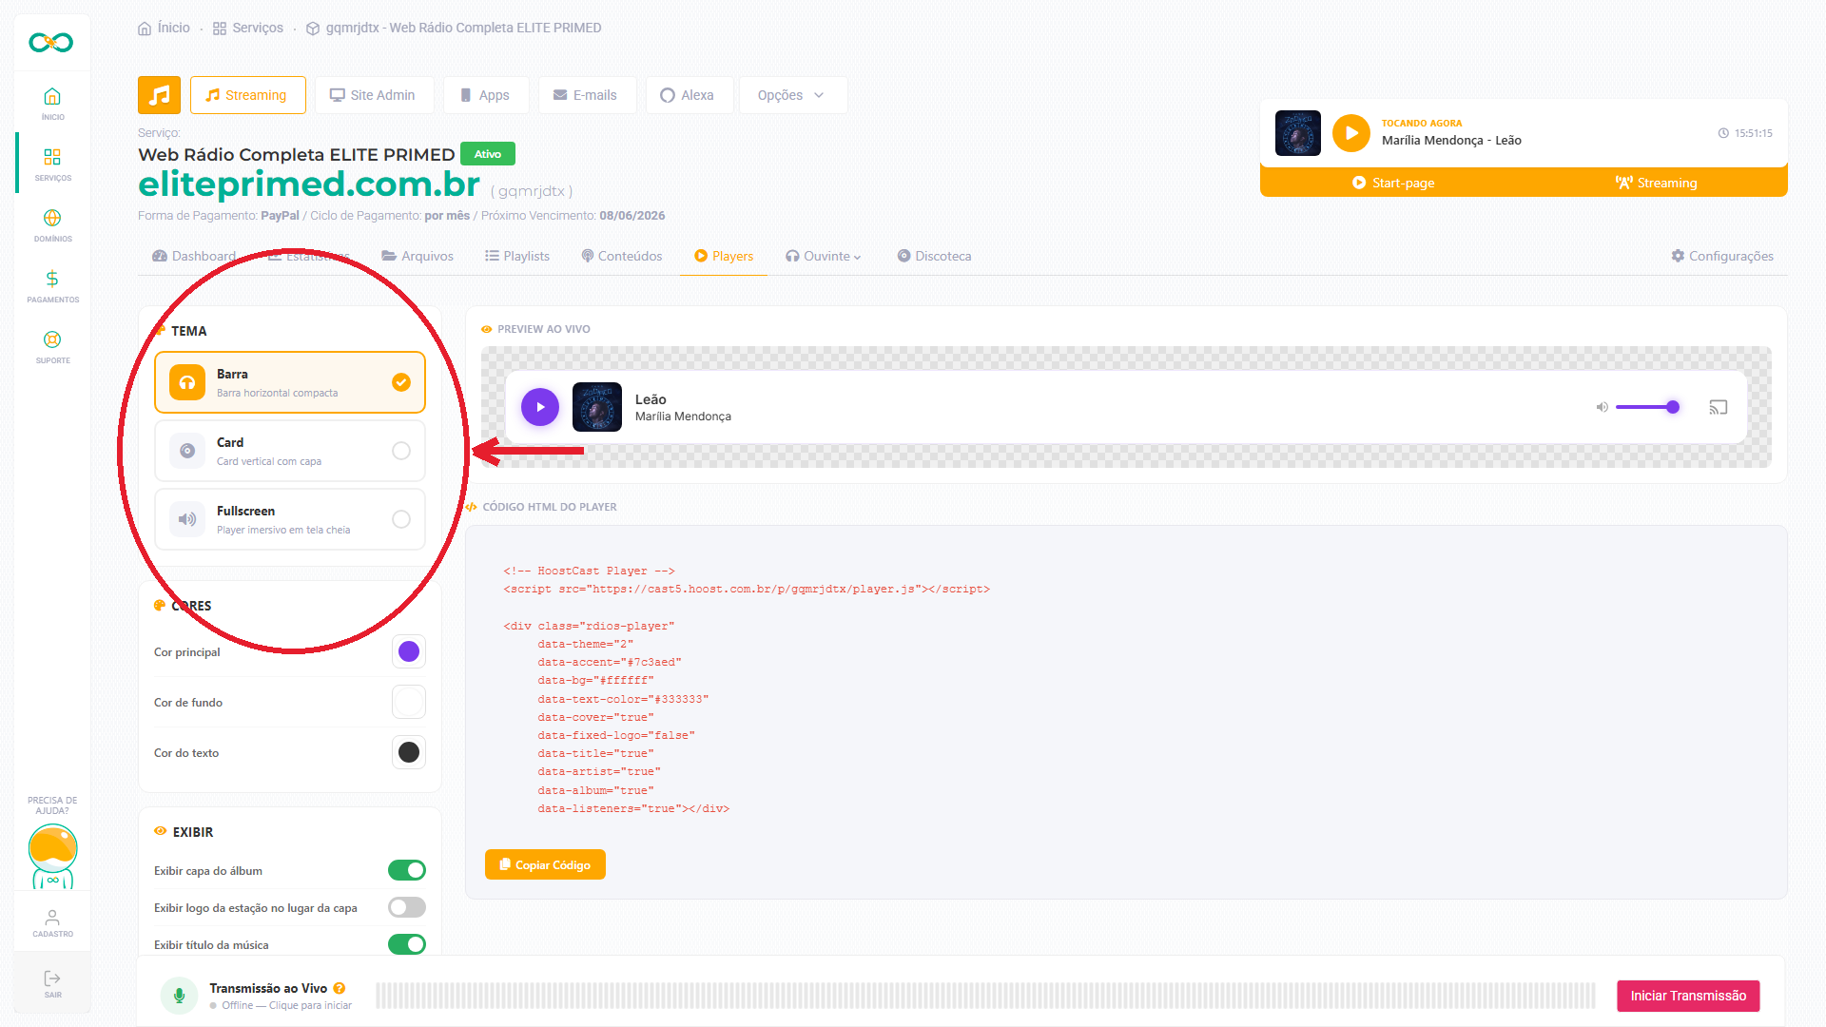Screen dimensions: 1826x1027
Task: Click the green Ativo status badge
Action: [488, 154]
